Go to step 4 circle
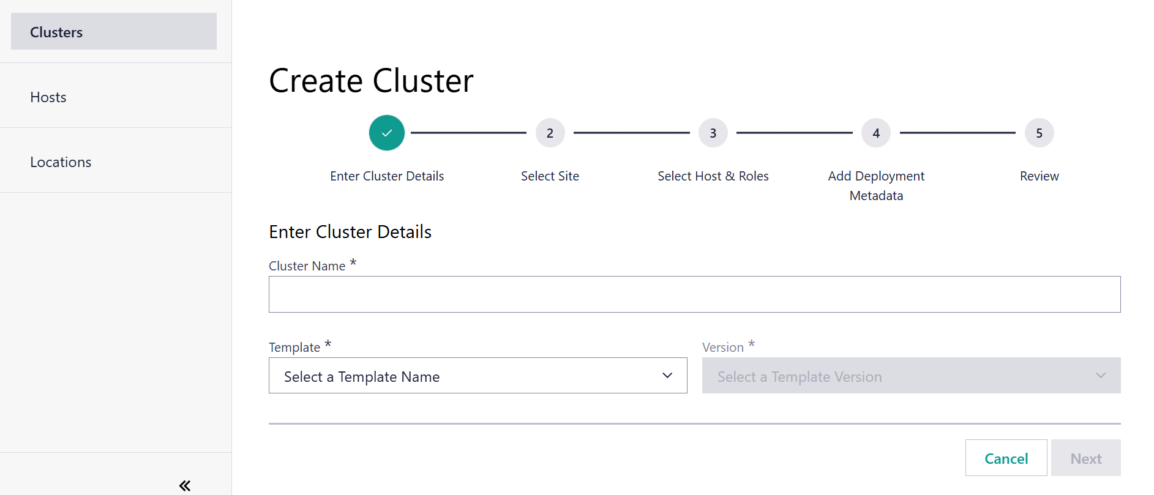 click(876, 133)
